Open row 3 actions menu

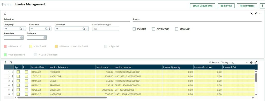click(x=12, y=81)
